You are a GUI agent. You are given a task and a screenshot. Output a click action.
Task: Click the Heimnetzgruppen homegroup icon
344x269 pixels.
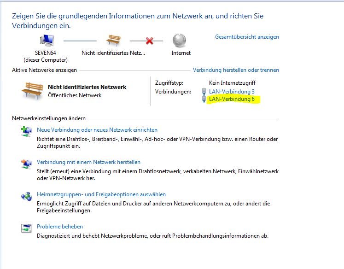[26, 196]
